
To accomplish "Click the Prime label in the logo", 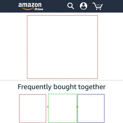I will pyautogui.click(x=39, y=9).
